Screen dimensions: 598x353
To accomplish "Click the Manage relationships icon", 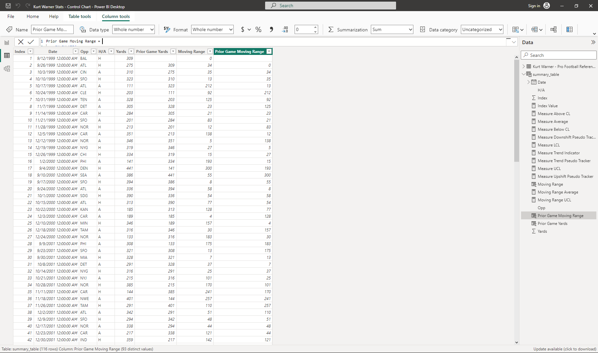I will point(553,29).
